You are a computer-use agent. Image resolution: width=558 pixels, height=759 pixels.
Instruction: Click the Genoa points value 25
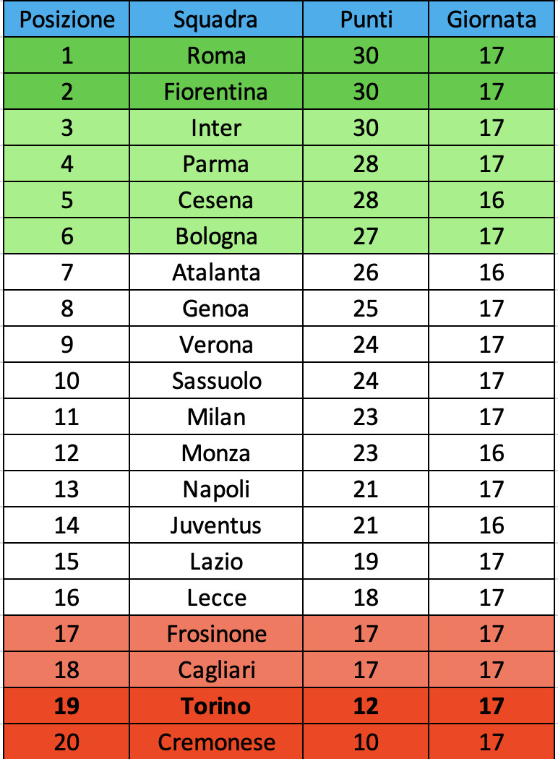coord(366,309)
